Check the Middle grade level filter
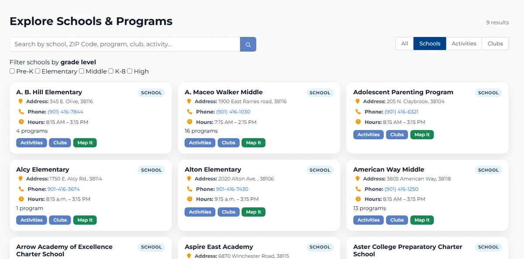This screenshot has width=524, height=259. [81, 71]
